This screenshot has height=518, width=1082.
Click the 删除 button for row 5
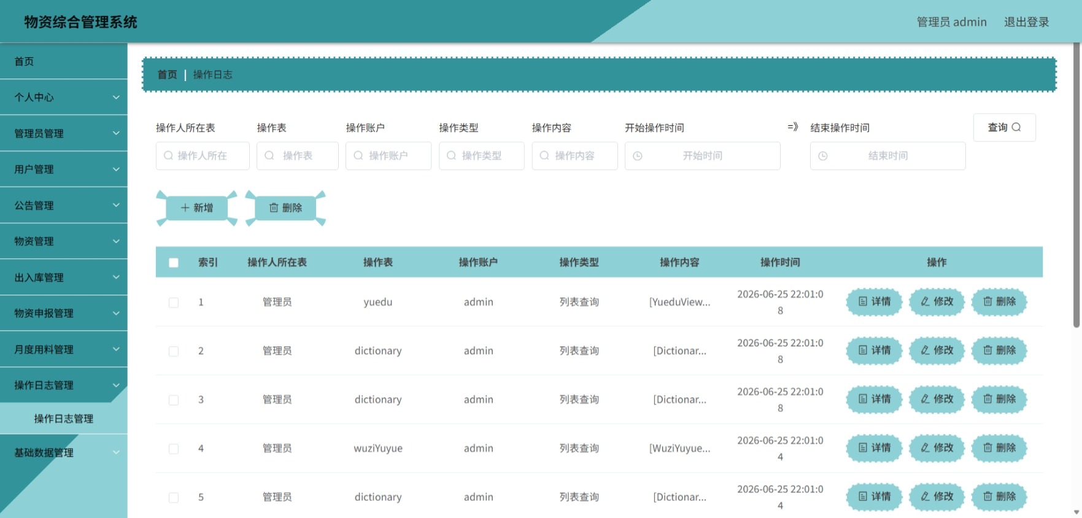[999, 496]
